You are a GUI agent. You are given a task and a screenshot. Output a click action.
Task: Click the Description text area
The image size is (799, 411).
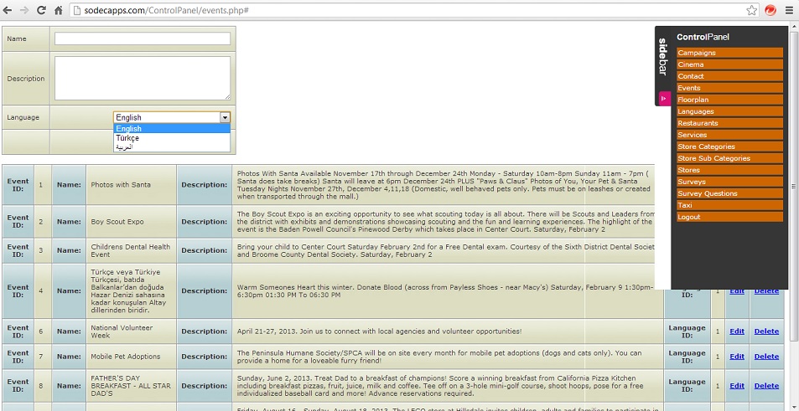point(142,78)
